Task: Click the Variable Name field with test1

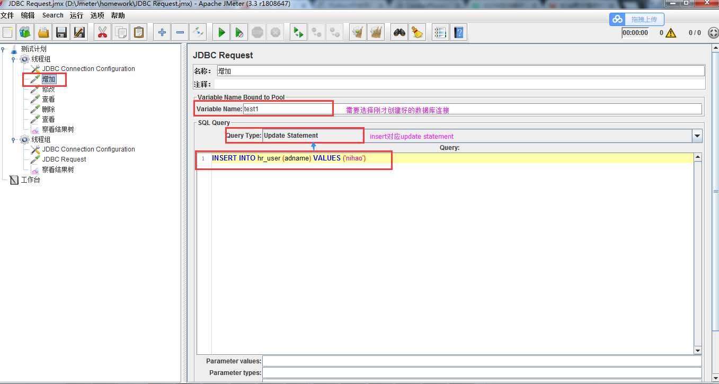Action: [473, 109]
